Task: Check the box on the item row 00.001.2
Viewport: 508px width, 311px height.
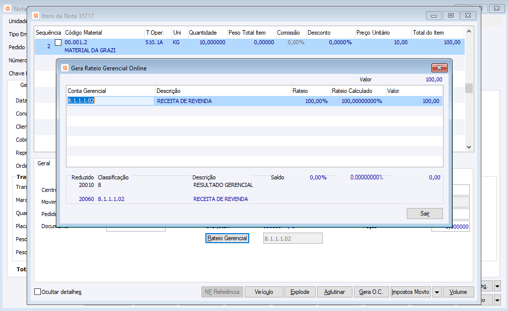Action: tap(58, 42)
